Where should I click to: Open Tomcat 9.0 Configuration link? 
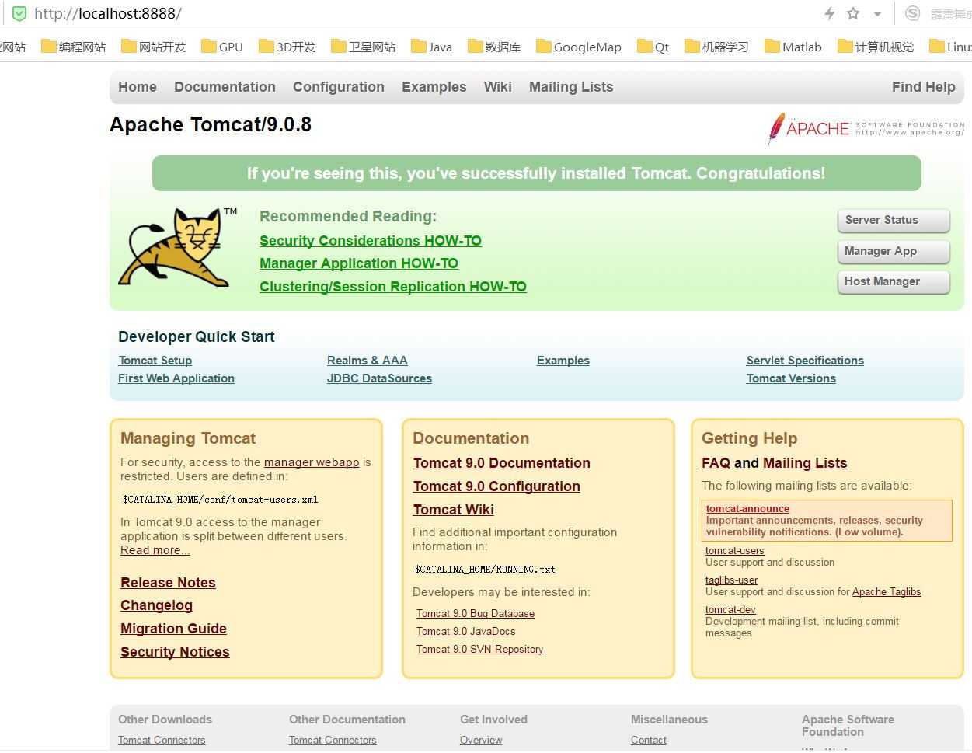pos(496,486)
